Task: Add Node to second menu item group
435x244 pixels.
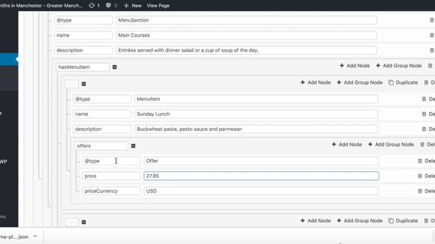Action: pos(315,221)
